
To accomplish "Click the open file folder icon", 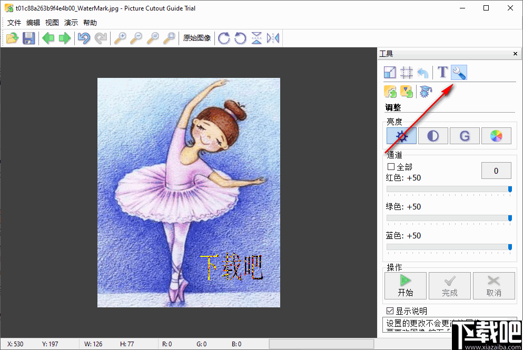I will click(12, 38).
